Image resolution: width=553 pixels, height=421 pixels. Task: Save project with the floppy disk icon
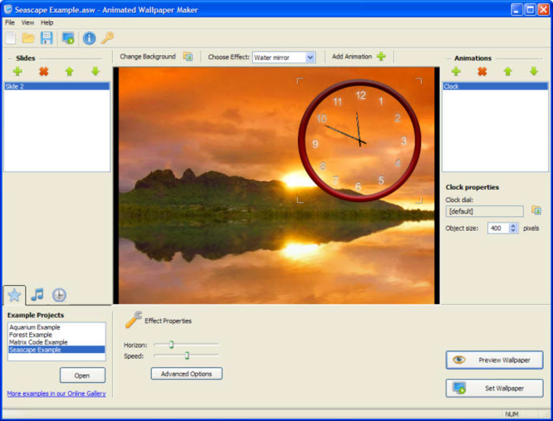47,38
